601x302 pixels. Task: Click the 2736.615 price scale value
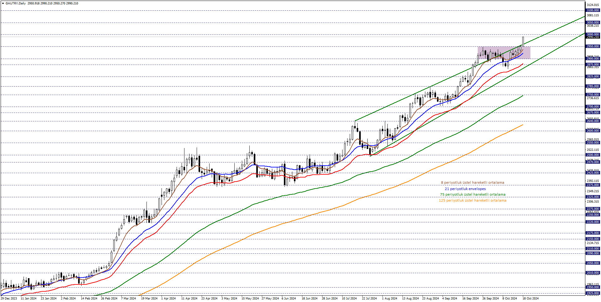click(x=593, y=98)
